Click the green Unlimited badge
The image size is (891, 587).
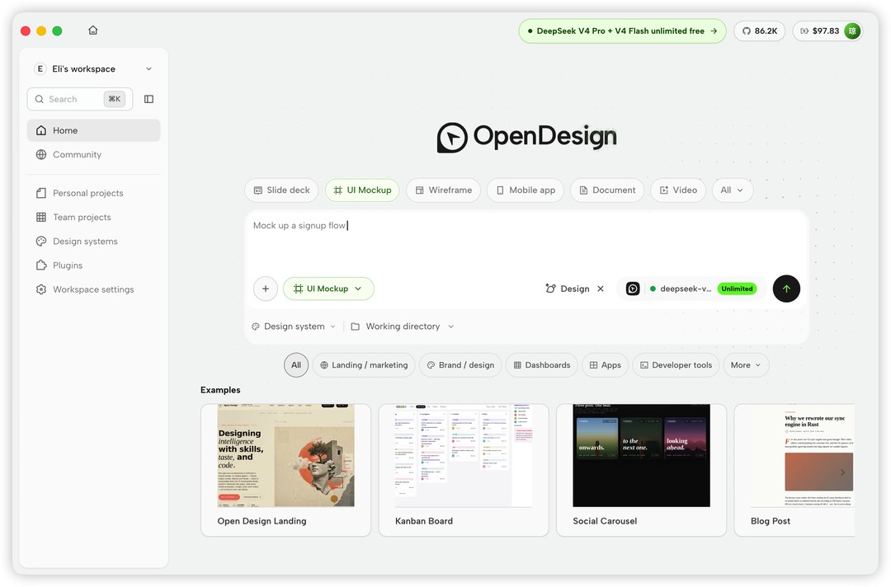pyautogui.click(x=737, y=289)
